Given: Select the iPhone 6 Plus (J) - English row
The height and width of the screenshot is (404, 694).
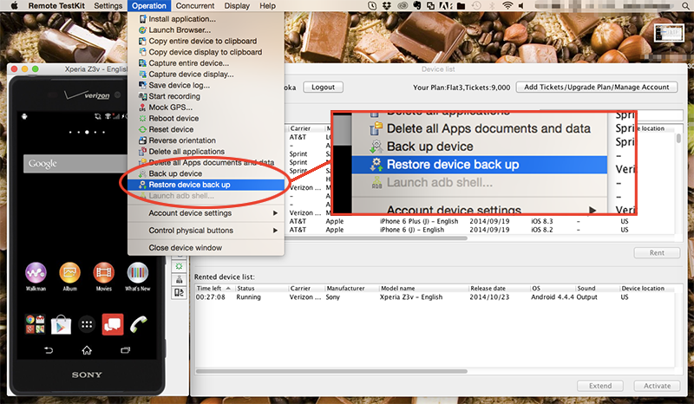Looking at the screenshot, I should [x=480, y=221].
